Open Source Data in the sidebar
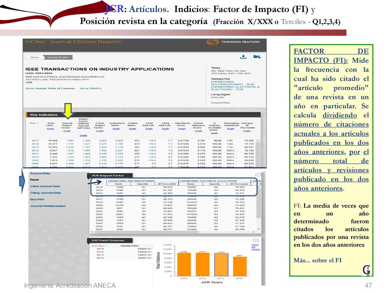The height and width of the screenshot is (293, 391). [x=40, y=173]
